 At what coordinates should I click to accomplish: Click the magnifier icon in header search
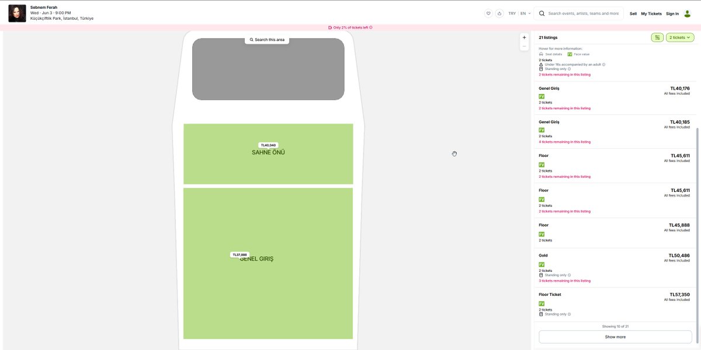coord(542,13)
